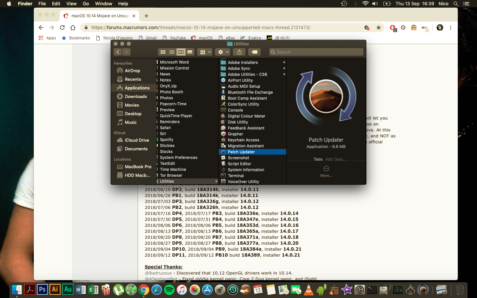Click the Wi-Fi status icon
Viewport: 477px width, 298px height.
365,4
